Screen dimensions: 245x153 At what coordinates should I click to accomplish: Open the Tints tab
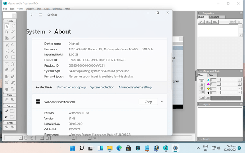point(212,75)
